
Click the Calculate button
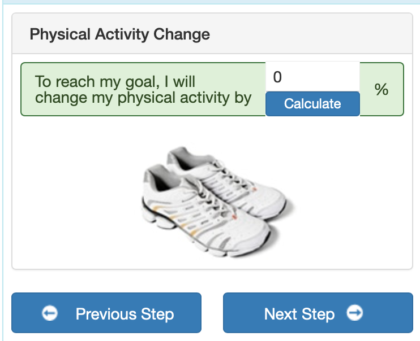coord(312,104)
